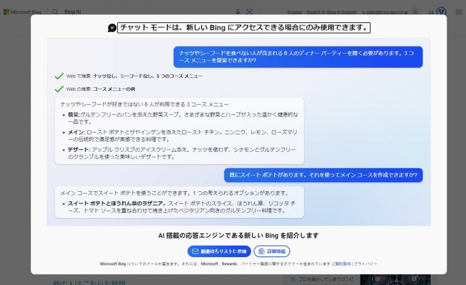Open the user profile avatar icon
Image resolution: width=466 pixels, height=285 pixels.
(x=416, y=12)
